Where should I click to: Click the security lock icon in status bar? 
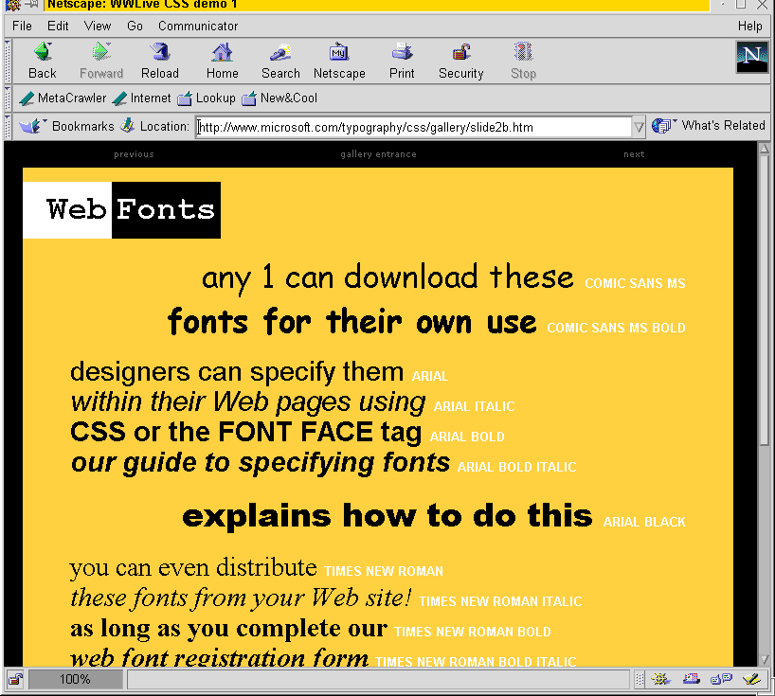[15, 680]
